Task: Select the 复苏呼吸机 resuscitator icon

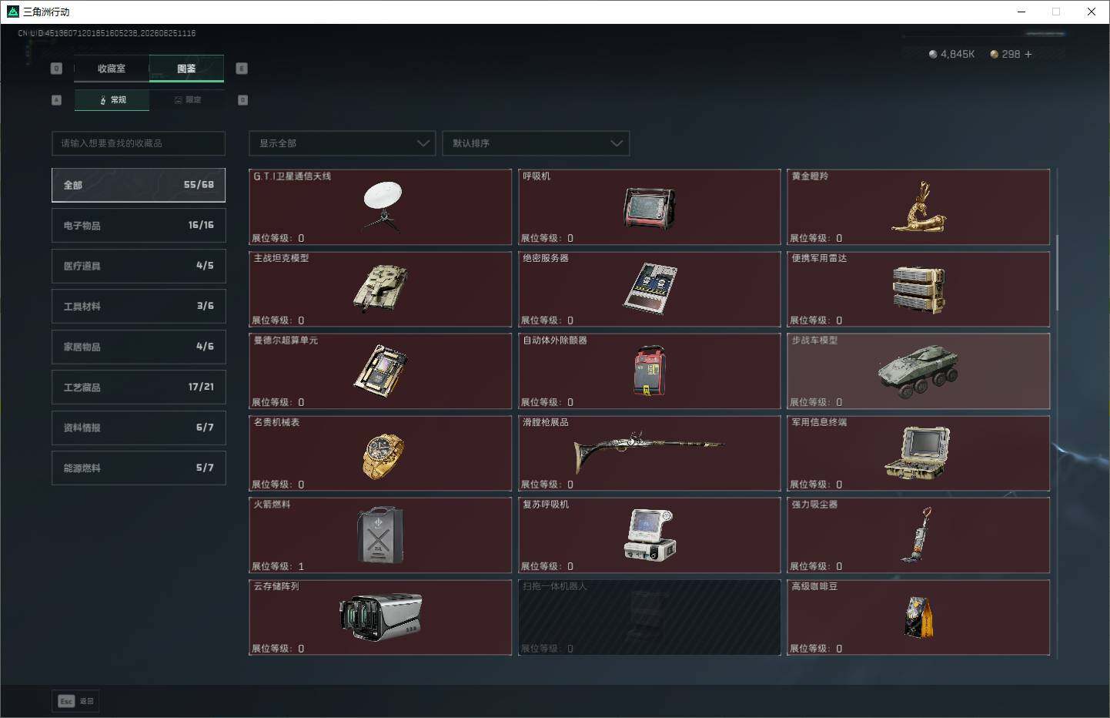Action: coord(649,535)
